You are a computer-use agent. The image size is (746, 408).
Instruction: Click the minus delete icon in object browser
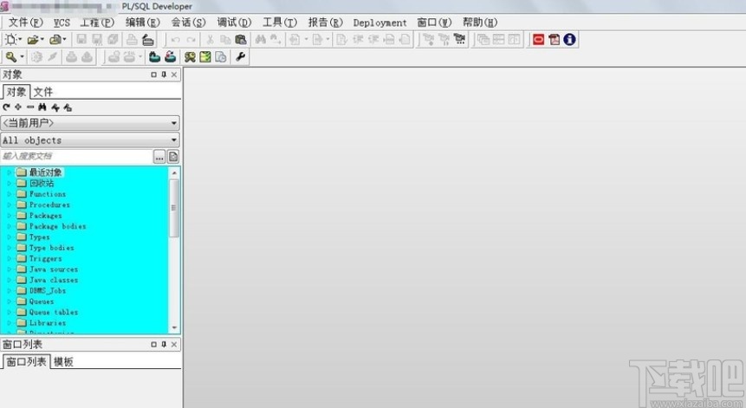[30, 107]
